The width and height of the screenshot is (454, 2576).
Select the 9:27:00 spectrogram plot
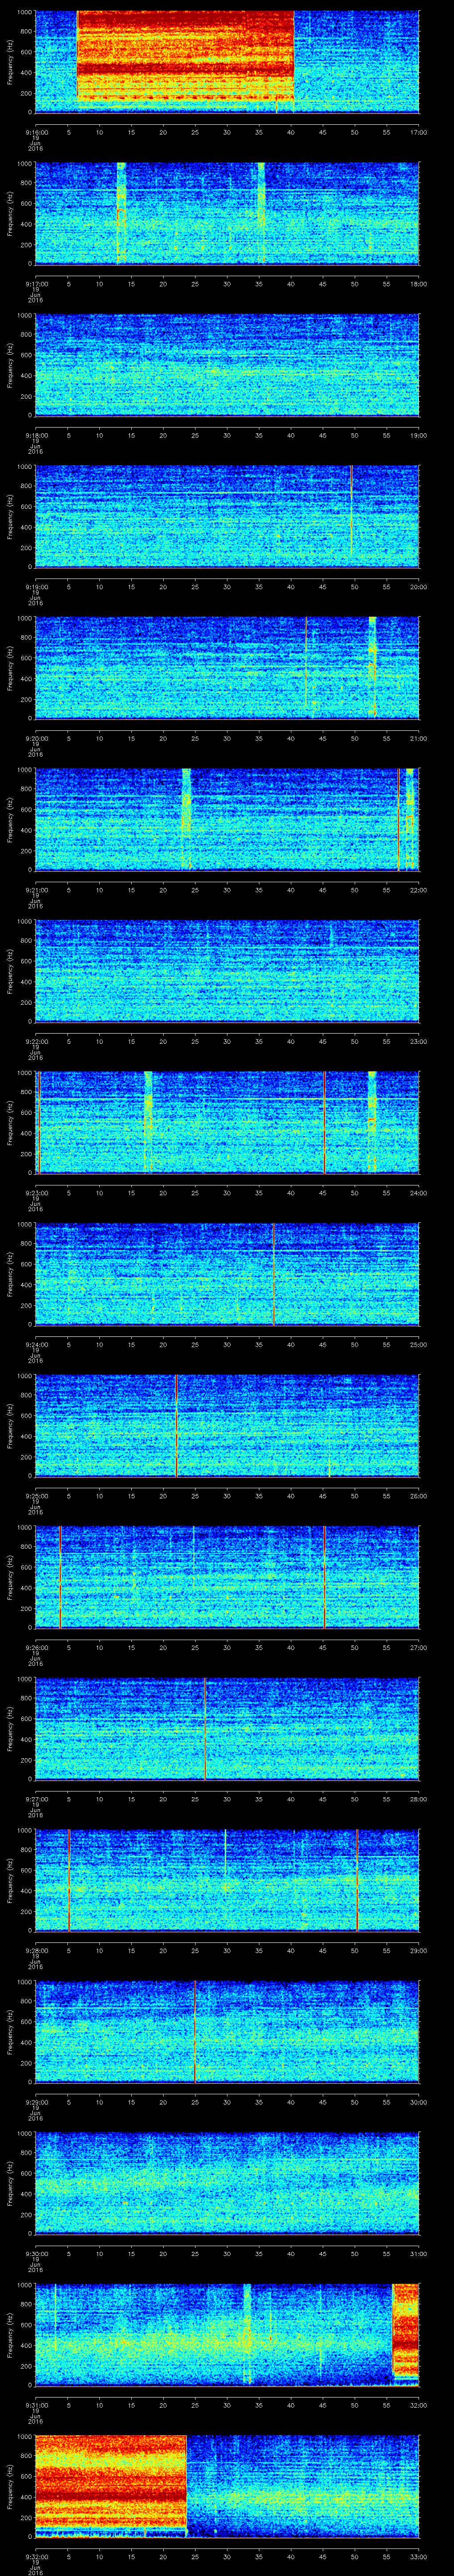(x=227, y=1728)
